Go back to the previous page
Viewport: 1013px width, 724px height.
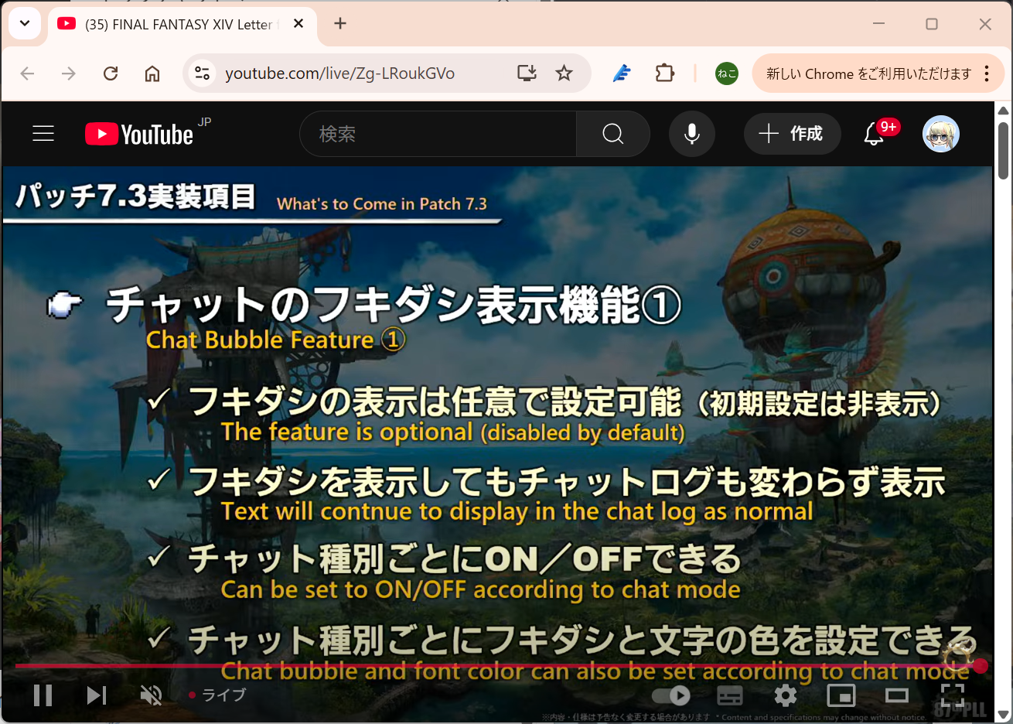tap(28, 73)
